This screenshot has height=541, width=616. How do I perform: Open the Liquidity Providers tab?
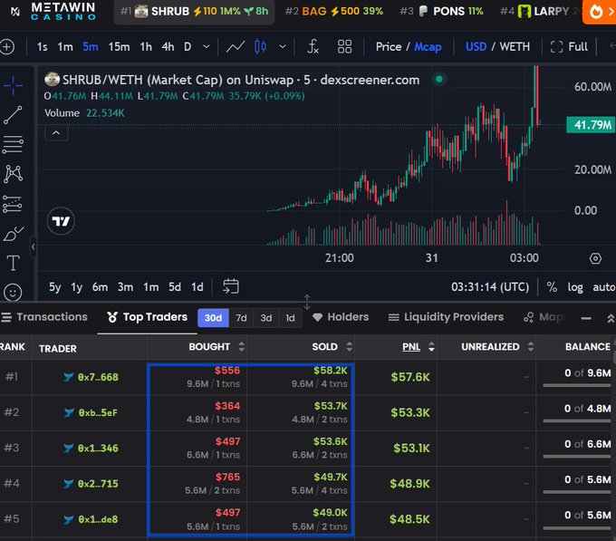pyautogui.click(x=446, y=317)
